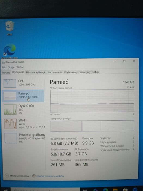Screen dimensions: 143x191
Task: Click the Windows taskbar search box
Action: point(45,190)
